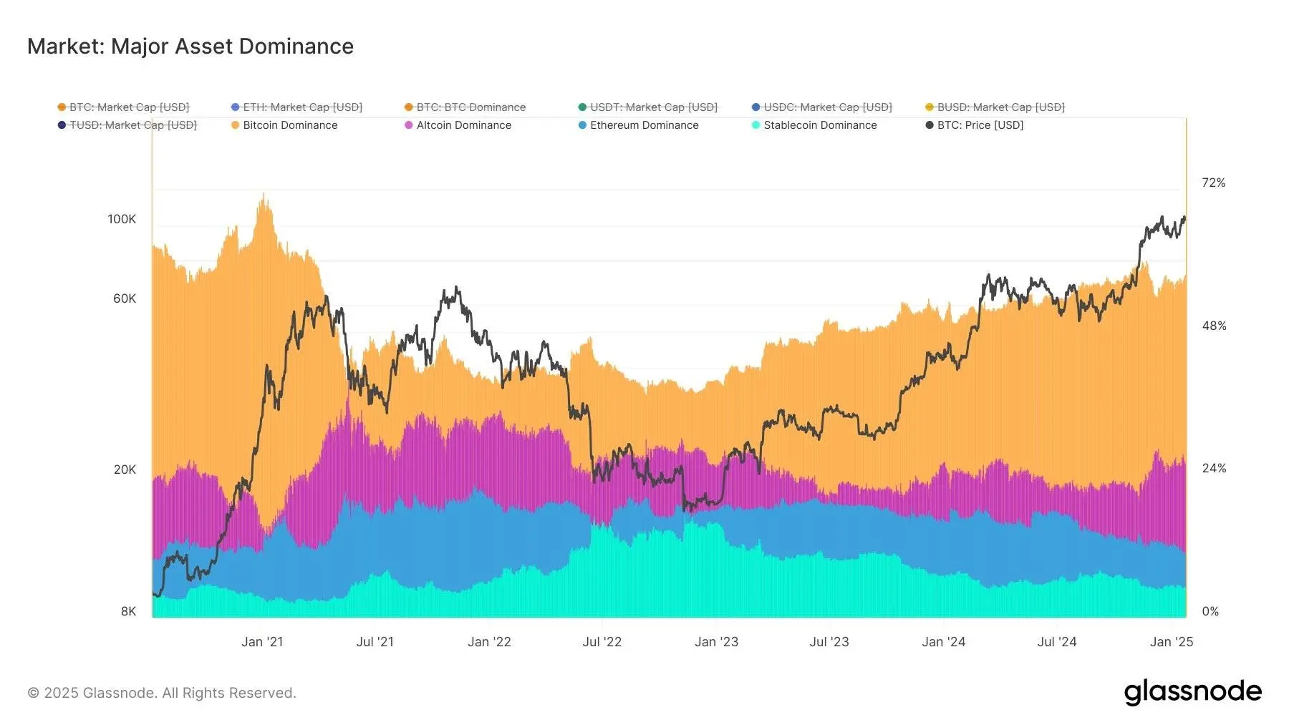Click the 100K price axis label
Image resolution: width=1289 pixels, height=725 pixels.
[122, 219]
